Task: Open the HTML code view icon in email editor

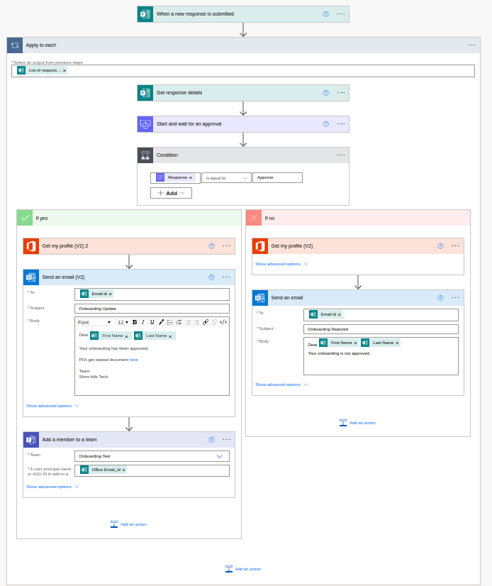Action: [223, 322]
